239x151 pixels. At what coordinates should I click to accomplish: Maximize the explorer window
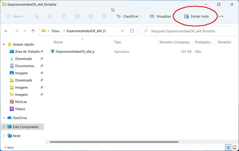click(218, 4)
